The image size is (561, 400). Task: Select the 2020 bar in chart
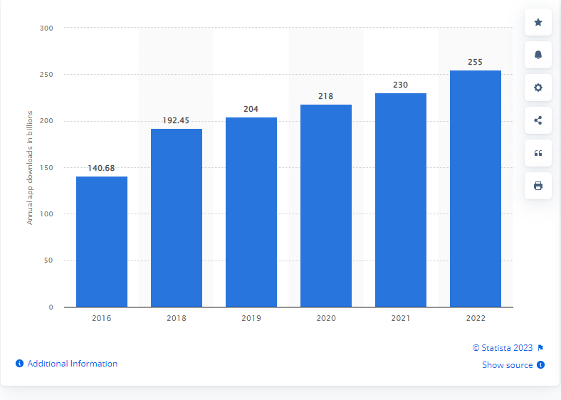(326, 206)
